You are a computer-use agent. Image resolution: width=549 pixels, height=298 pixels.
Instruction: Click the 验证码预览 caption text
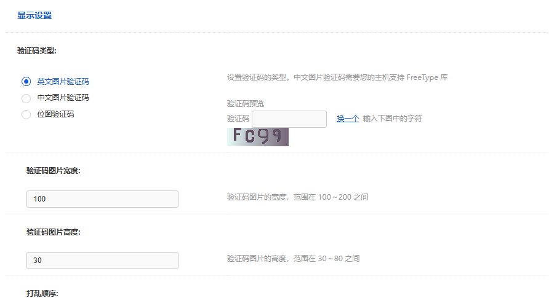246,104
